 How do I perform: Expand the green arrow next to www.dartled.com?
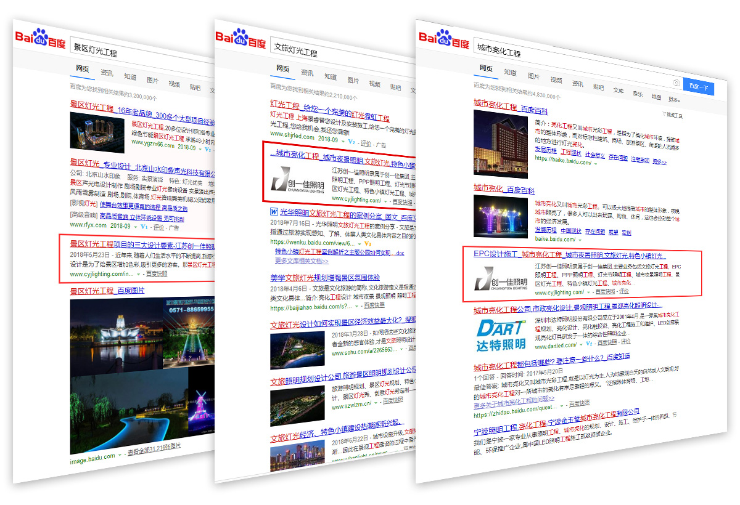tap(581, 343)
